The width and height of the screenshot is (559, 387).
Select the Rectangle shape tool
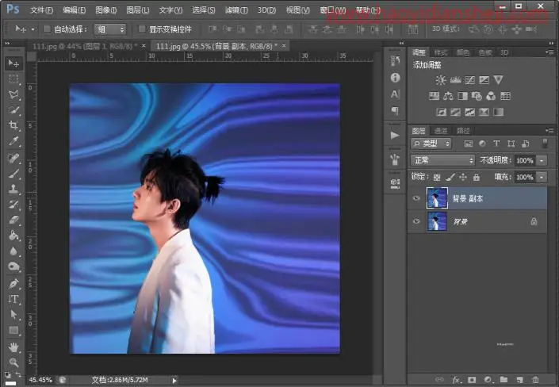13,330
